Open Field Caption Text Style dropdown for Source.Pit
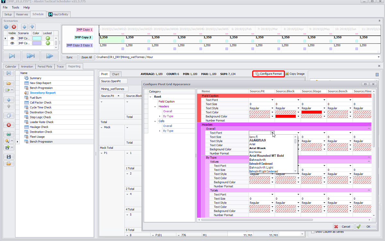 pyautogui.click(x=272, y=108)
